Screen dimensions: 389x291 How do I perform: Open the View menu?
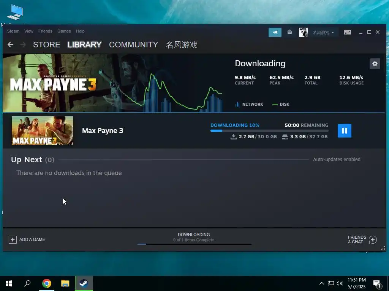pos(29,31)
